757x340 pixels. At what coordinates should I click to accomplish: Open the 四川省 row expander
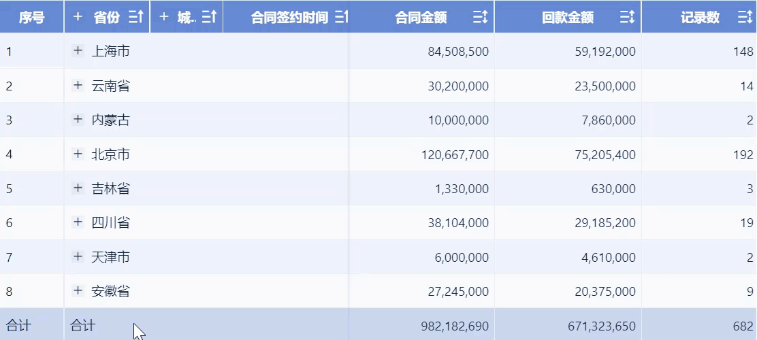(78, 222)
